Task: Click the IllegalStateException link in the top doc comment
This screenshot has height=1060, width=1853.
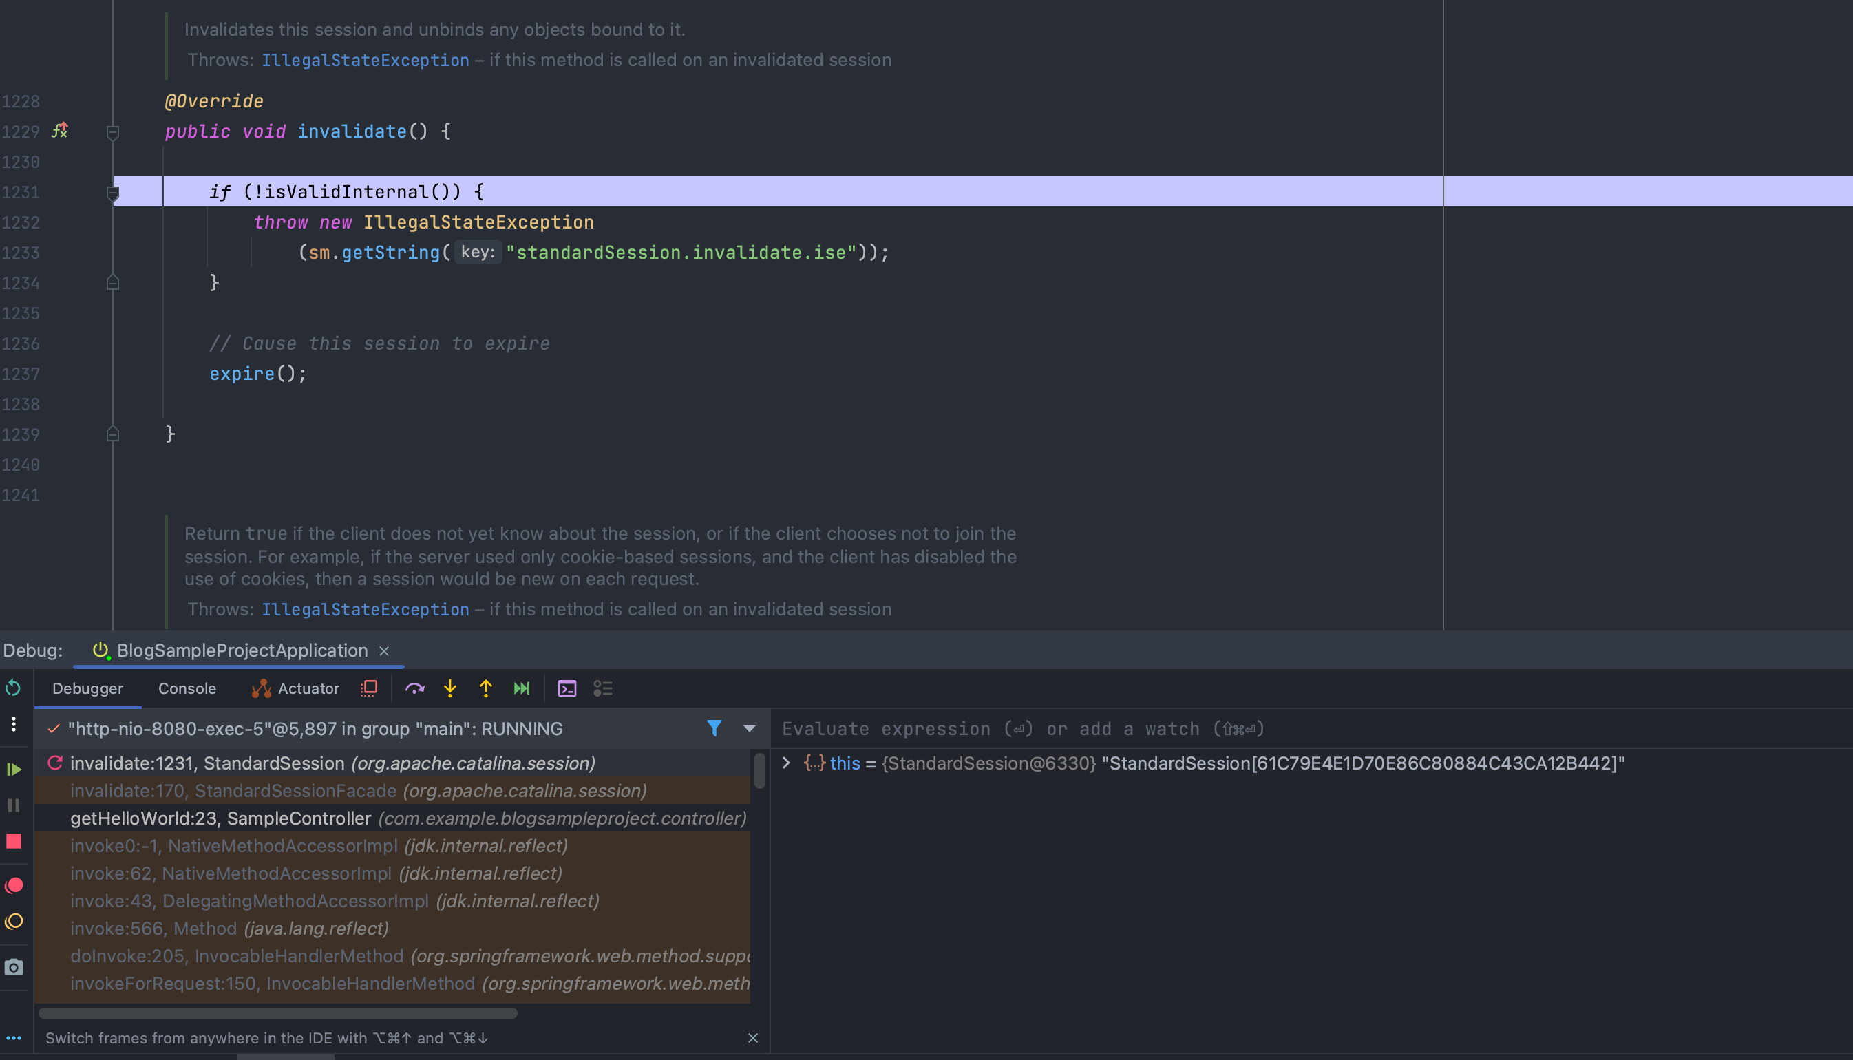Action: click(x=365, y=61)
